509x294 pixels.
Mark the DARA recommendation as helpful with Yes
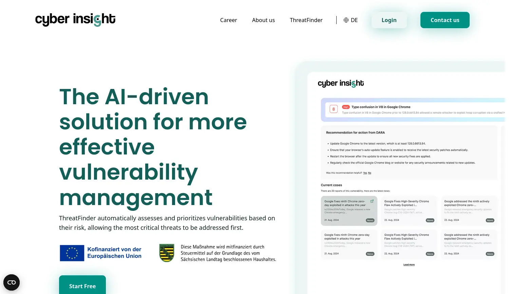[x=365, y=173]
